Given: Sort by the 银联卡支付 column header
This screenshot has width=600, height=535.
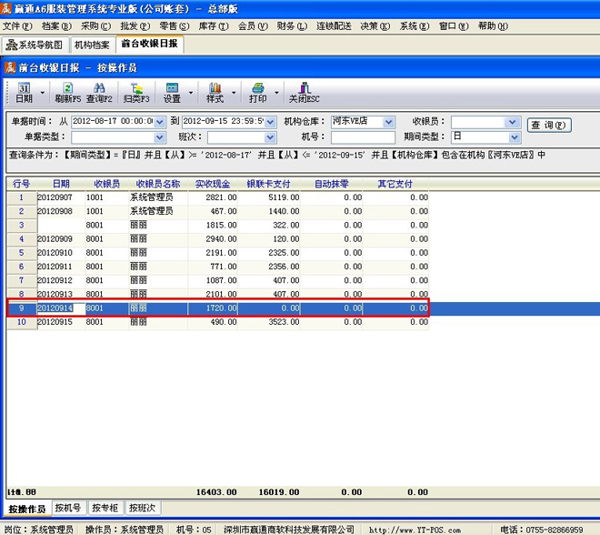Looking at the screenshot, I should 268,184.
